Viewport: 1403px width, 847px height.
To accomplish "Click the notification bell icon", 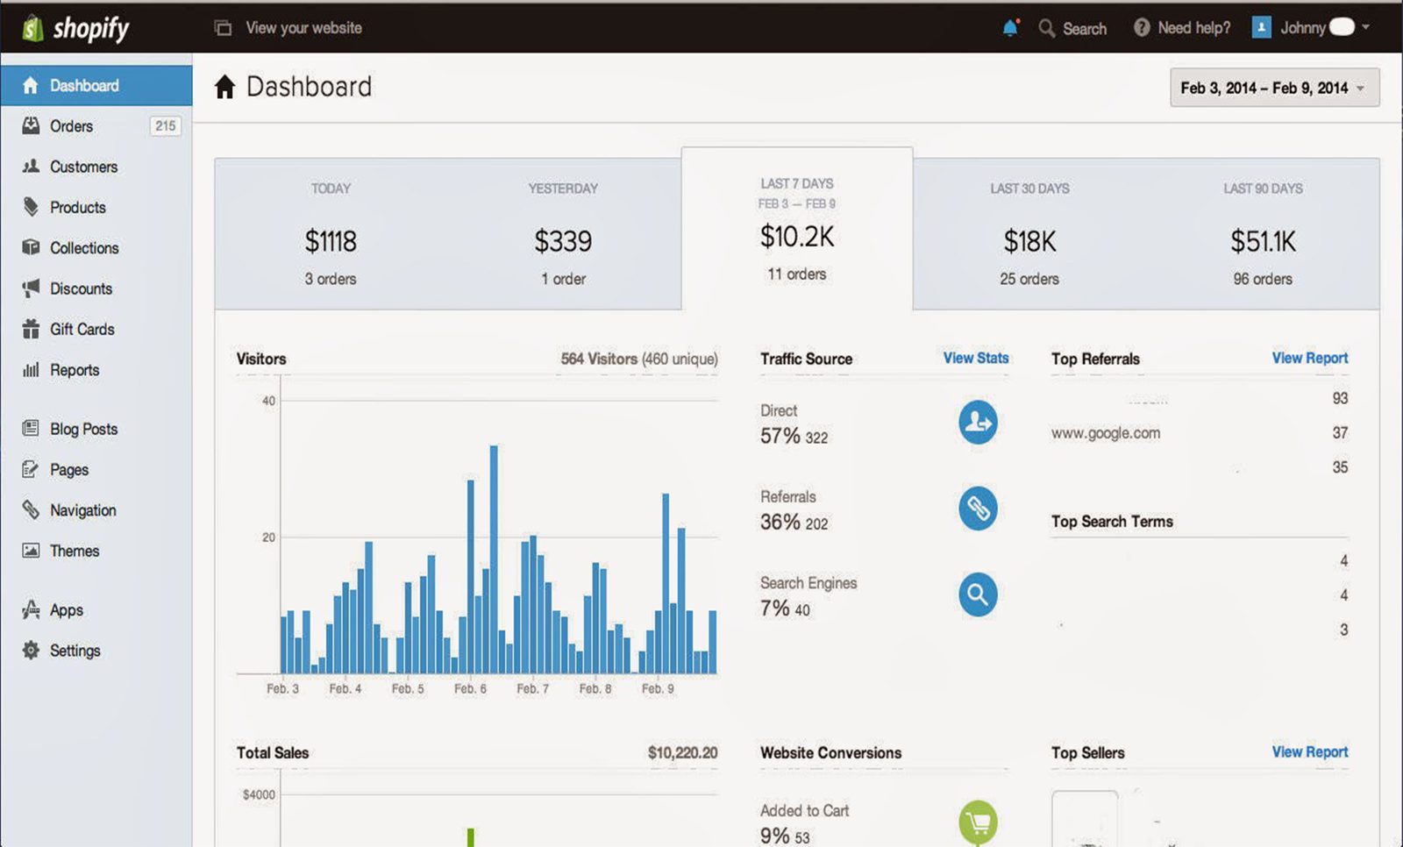I will (1010, 28).
